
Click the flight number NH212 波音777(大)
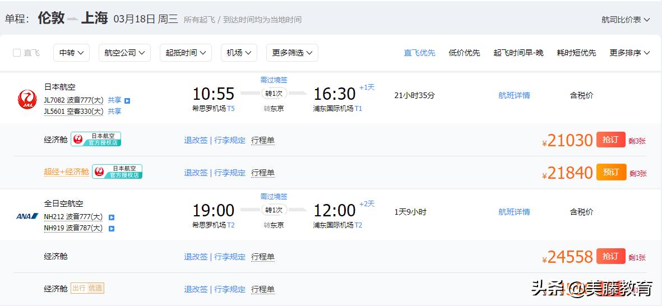73,217
